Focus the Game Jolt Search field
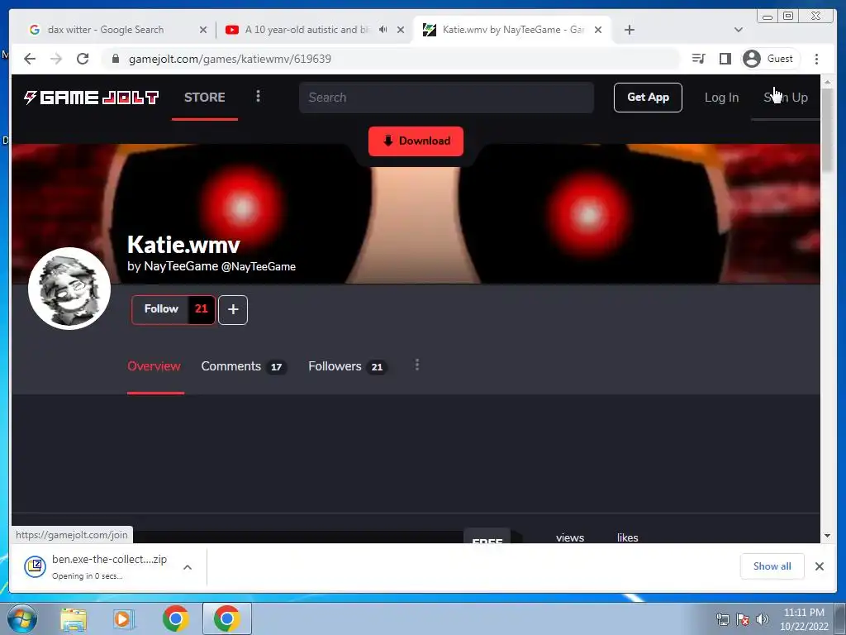This screenshot has width=846, height=635. (446, 98)
